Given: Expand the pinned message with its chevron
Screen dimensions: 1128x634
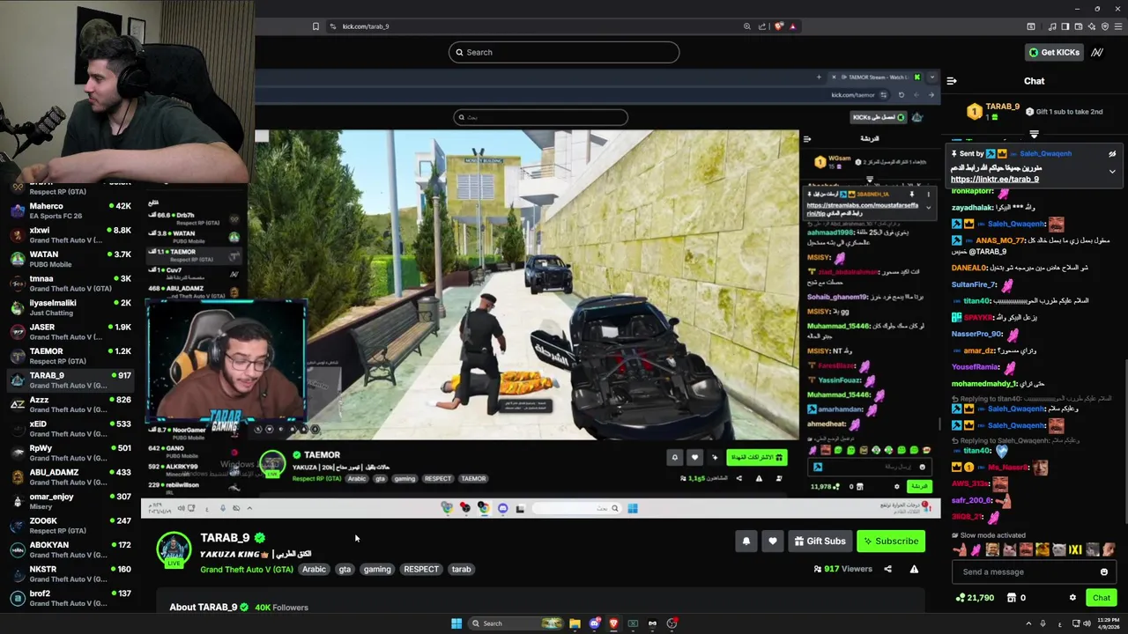Looking at the screenshot, I should click(1112, 172).
